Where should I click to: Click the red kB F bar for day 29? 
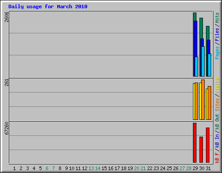[x=195, y=143]
